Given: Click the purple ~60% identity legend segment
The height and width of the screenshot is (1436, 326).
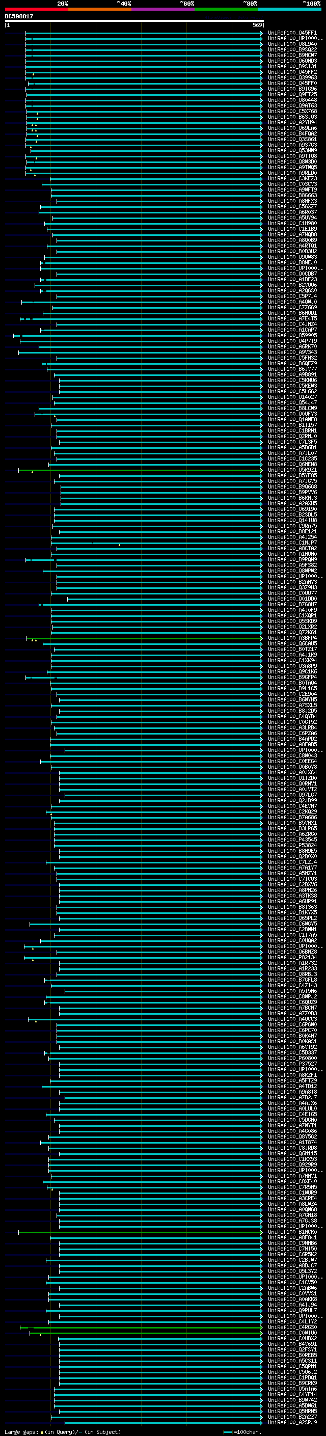Looking at the screenshot, I should click(x=162, y=9).
